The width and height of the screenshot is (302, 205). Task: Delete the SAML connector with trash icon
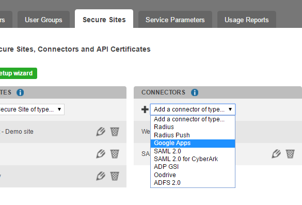[x=290, y=154]
